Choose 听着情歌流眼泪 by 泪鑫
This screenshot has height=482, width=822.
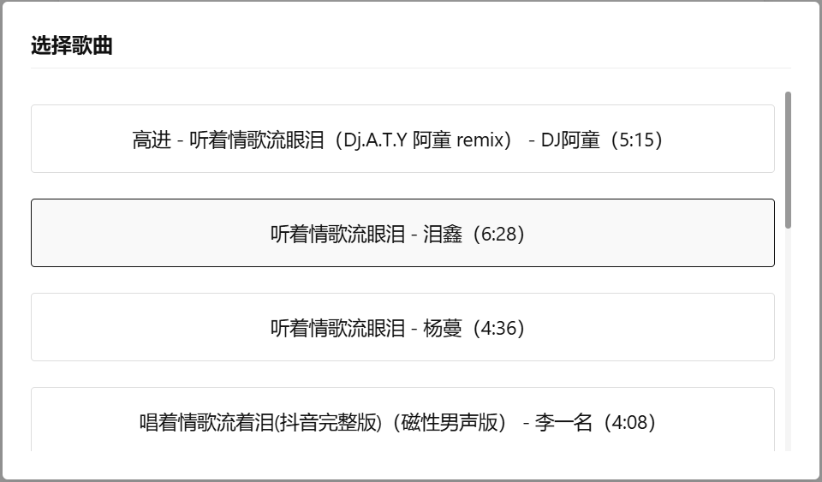402,233
